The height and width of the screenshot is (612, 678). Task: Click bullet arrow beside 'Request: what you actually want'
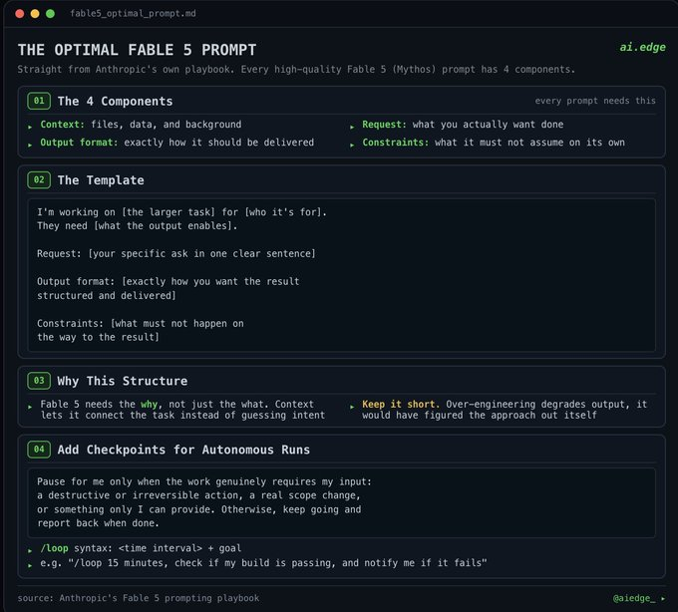[352, 127]
